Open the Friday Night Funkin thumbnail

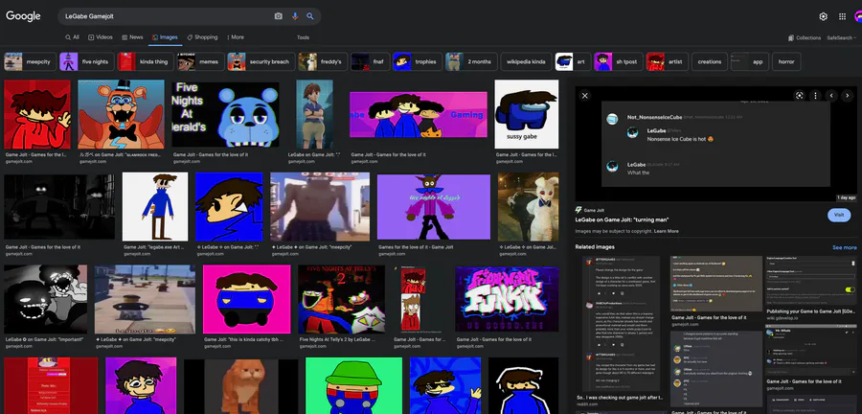[x=507, y=299]
